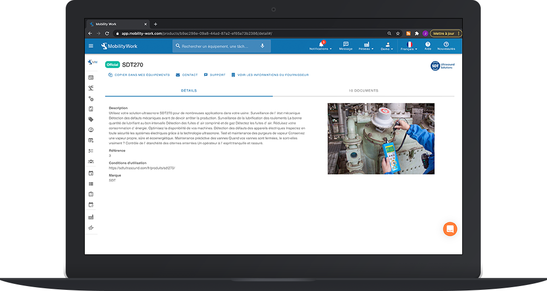
Task: Expand the Notifications dropdown
Action: pyautogui.click(x=320, y=46)
